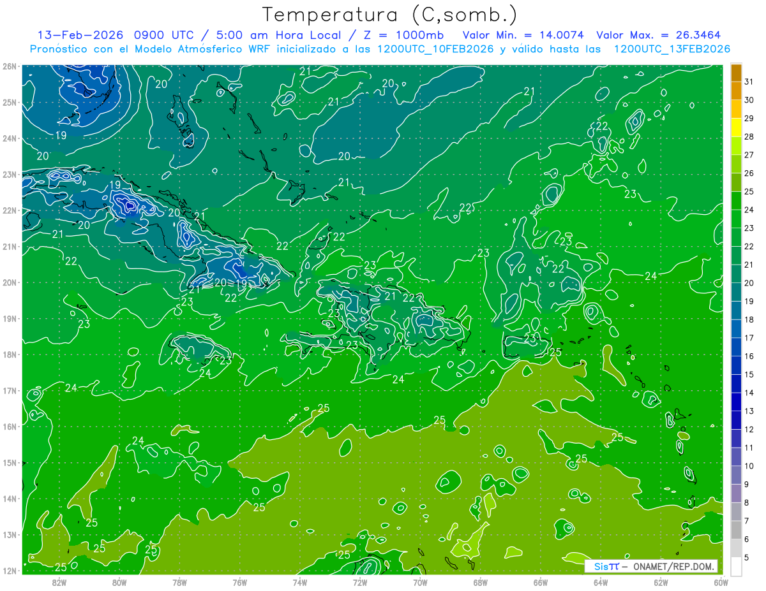Click the colorbar label '26'
This screenshot has width=766, height=591.
749,173
